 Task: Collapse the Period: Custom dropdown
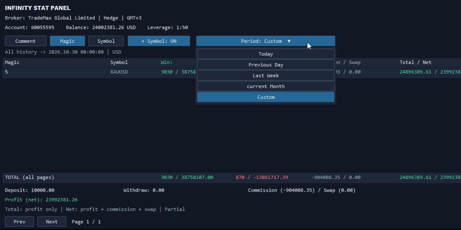pyautogui.click(x=266, y=41)
